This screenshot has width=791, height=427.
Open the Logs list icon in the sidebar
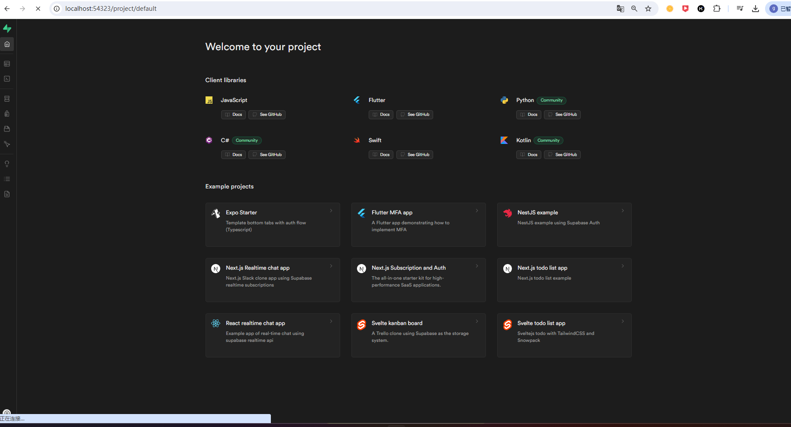tap(7, 179)
